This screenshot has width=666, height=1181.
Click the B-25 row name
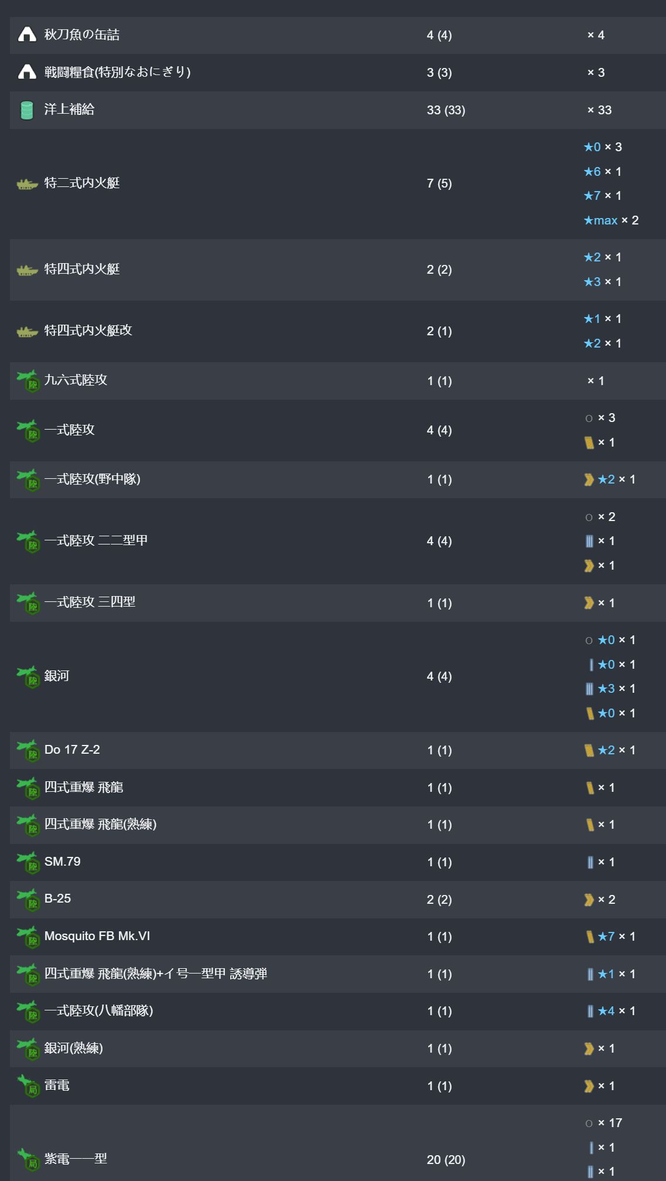click(x=57, y=898)
